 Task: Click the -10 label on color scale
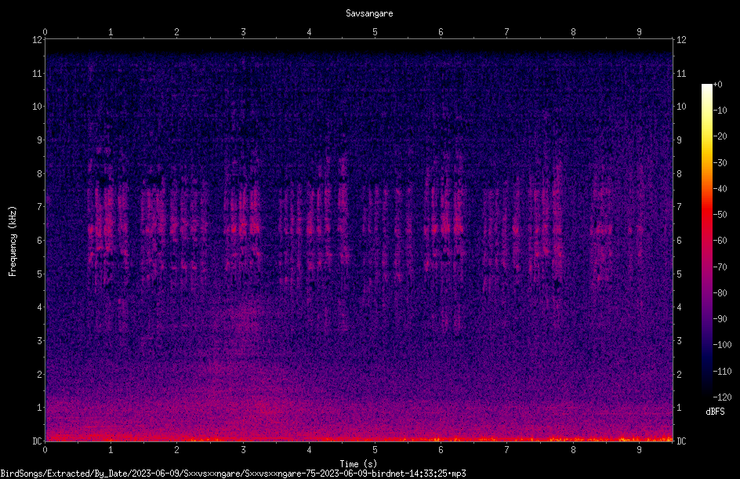pos(720,111)
